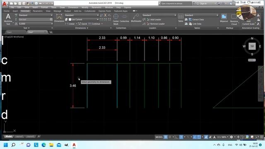Click the Quick dimension tool
Screen dimensions: 265x149
[x=82, y=24]
